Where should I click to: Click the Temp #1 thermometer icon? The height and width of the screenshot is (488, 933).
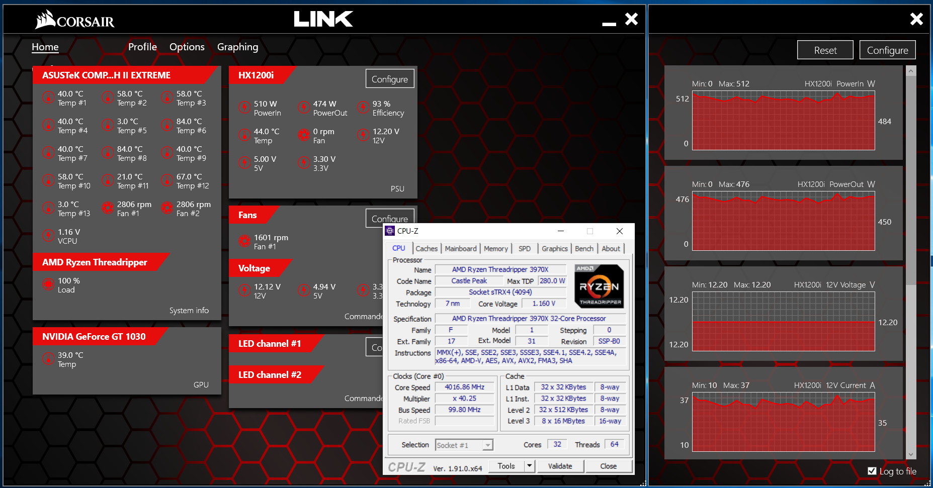48,97
